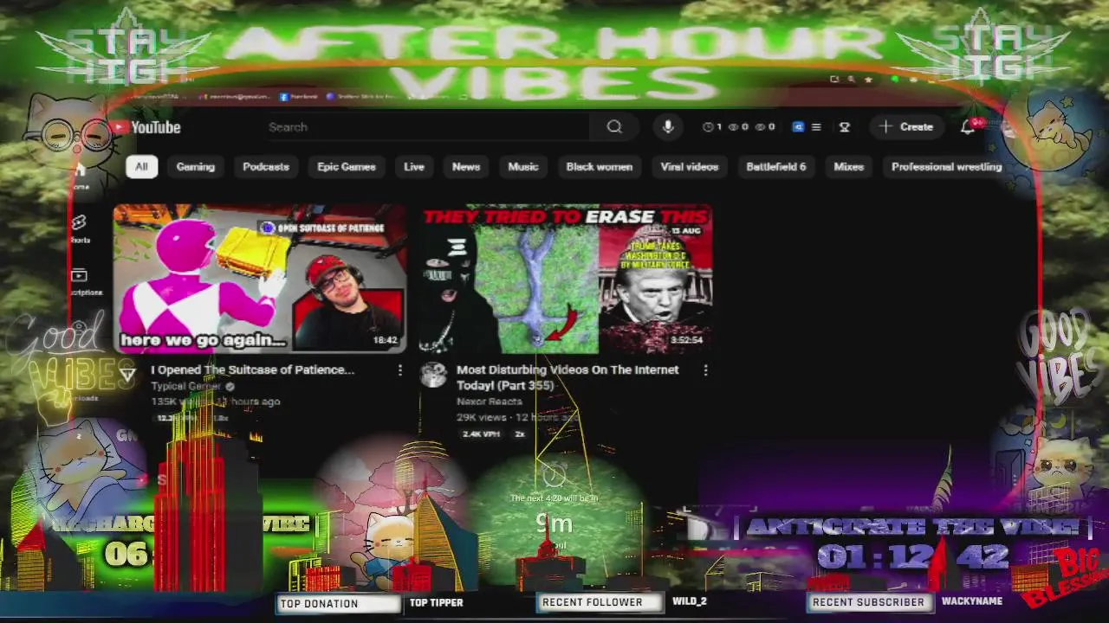
Task: Open the Nexor Reacts channel link
Action: pyautogui.click(x=490, y=401)
